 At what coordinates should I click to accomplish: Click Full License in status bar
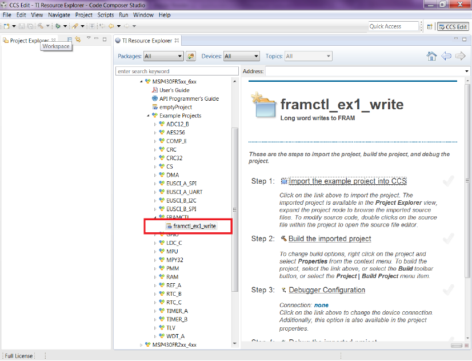(19, 356)
